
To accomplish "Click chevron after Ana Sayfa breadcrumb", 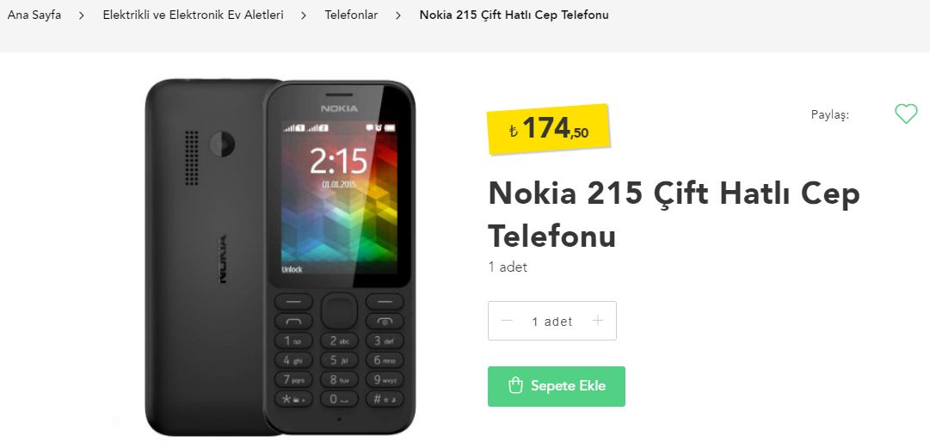I will tap(82, 15).
